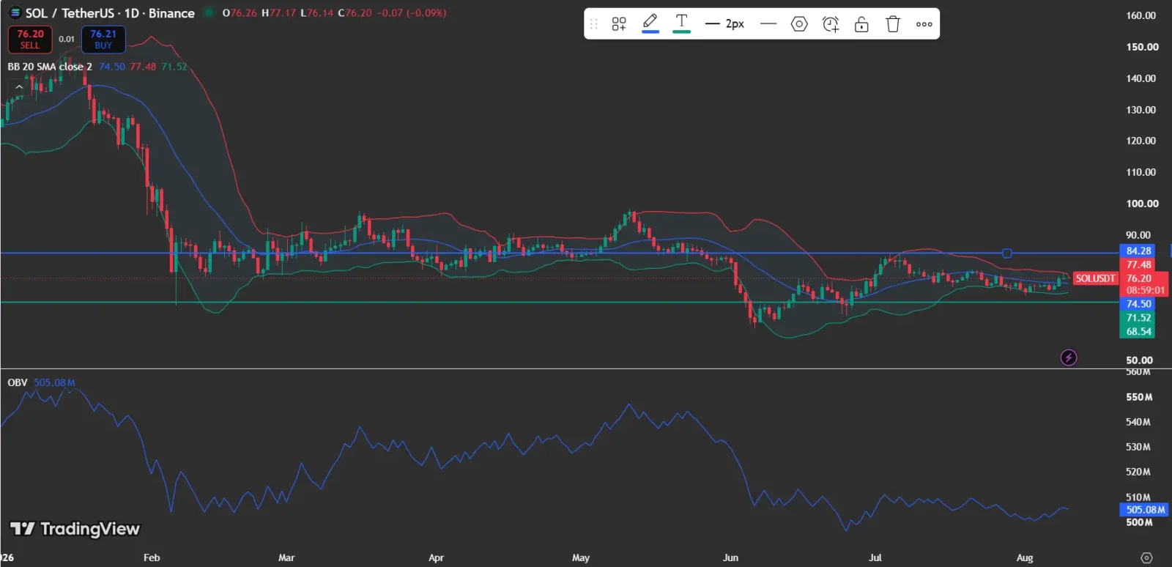Click the Jun label on the time axis
The image size is (1172, 567).
click(730, 557)
